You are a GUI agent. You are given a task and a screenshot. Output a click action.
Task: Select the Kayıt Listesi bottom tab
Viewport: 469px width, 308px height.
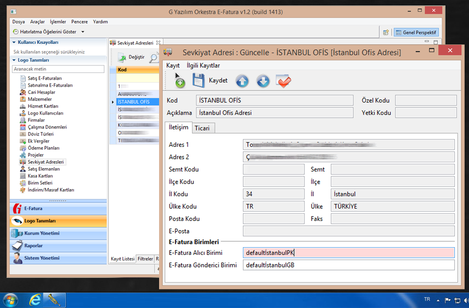pyautogui.click(x=123, y=259)
